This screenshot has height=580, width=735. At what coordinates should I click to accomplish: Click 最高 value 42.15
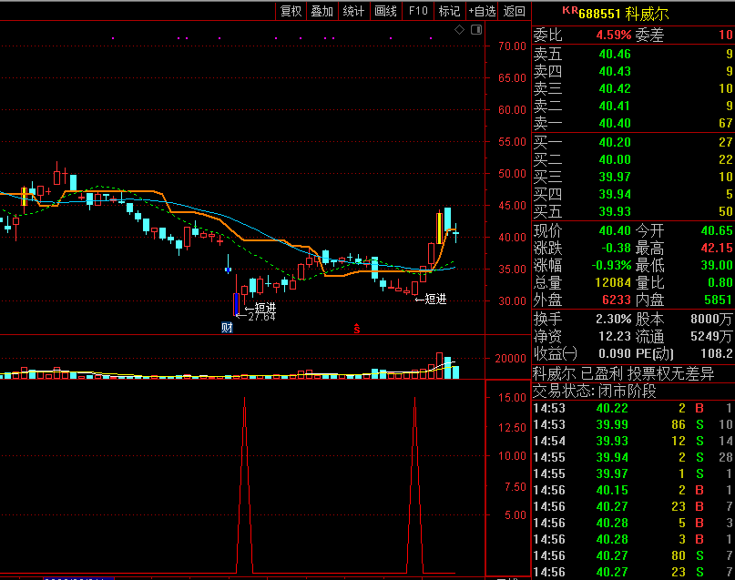click(x=717, y=248)
